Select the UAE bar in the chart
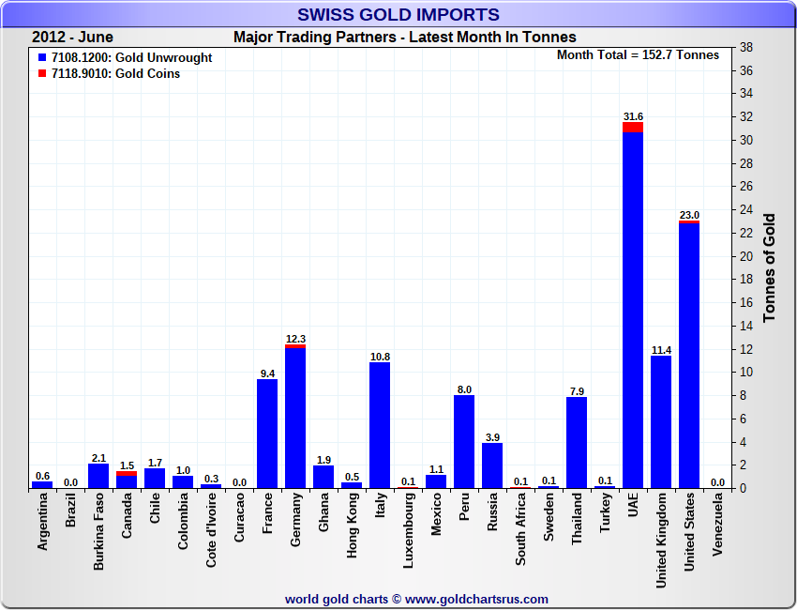The width and height of the screenshot is (797, 610). pyautogui.click(x=633, y=310)
